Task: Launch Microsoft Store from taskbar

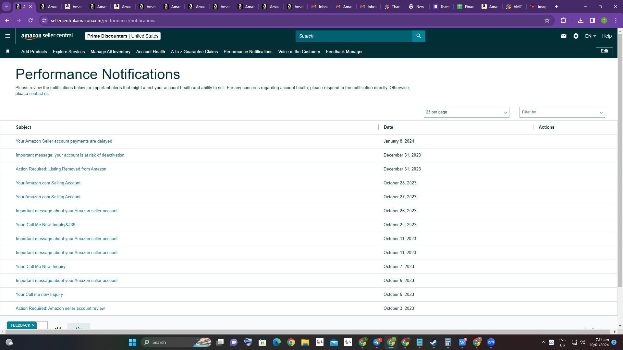Action: [x=263, y=342]
